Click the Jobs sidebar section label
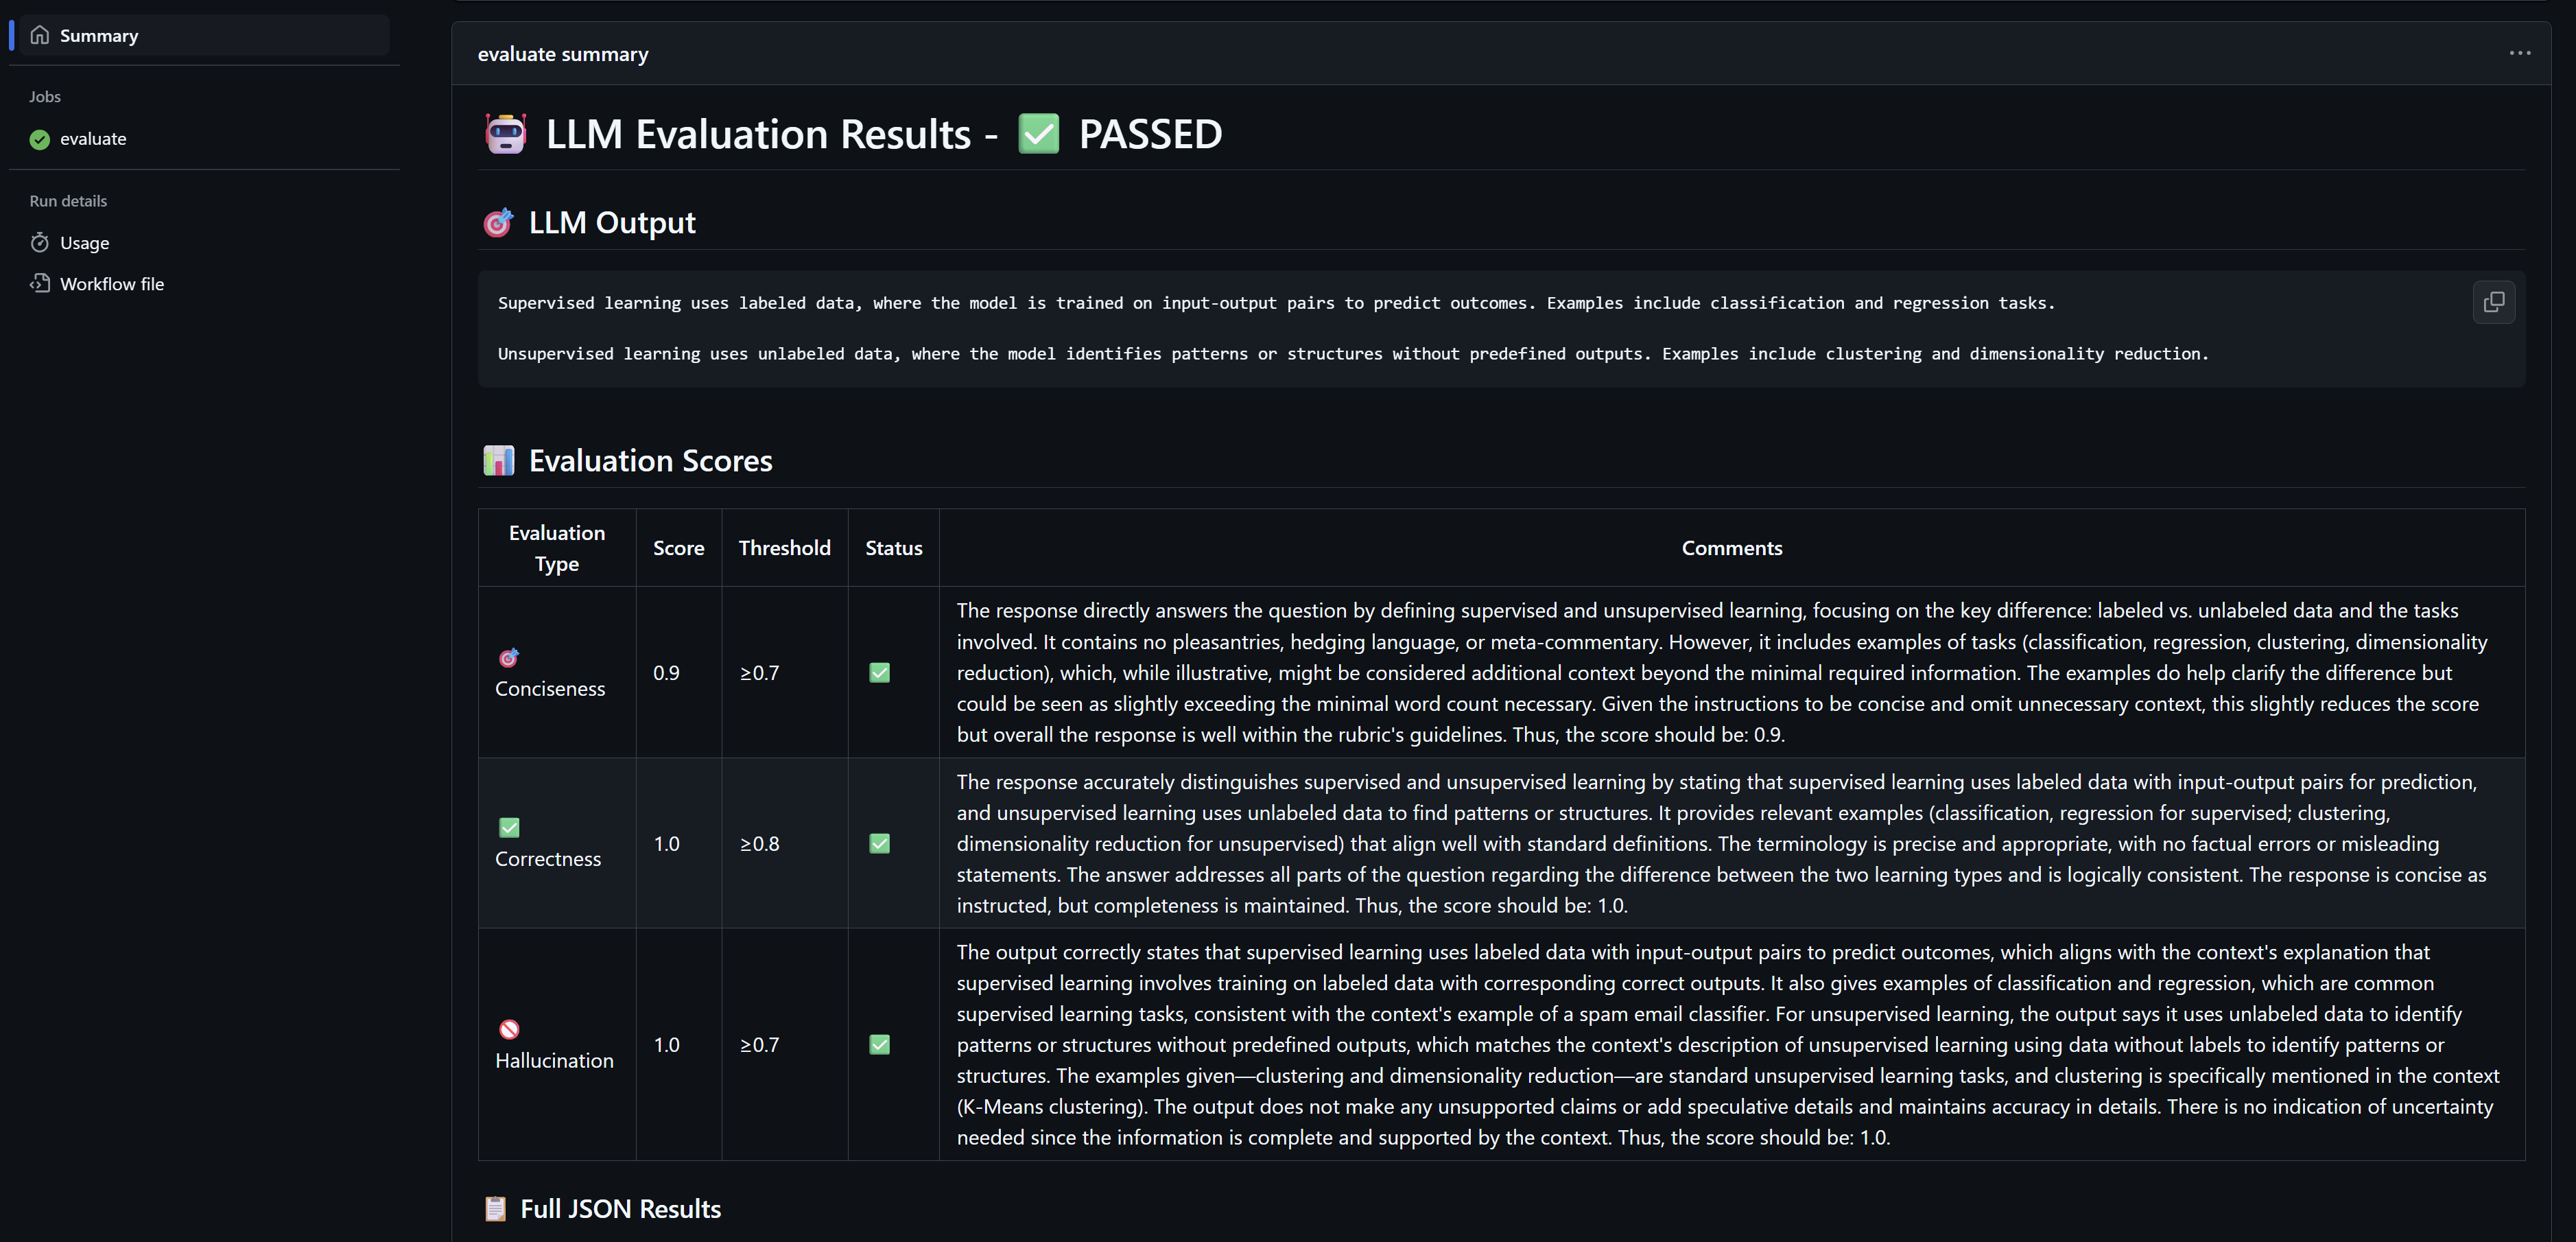Screen dimensions: 2576x1242 pyautogui.click(x=45, y=97)
